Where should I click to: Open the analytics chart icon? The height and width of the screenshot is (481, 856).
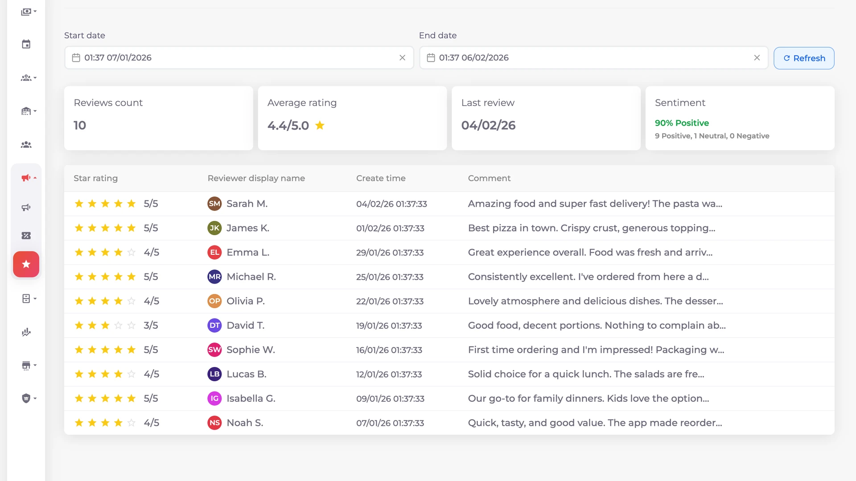pyautogui.click(x=26, y=332)
